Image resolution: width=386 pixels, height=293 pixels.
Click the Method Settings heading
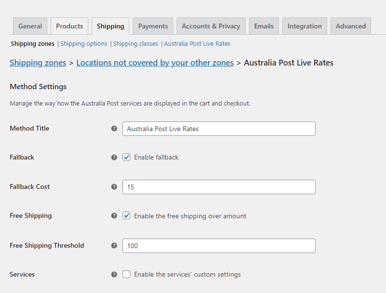[38, 87]
